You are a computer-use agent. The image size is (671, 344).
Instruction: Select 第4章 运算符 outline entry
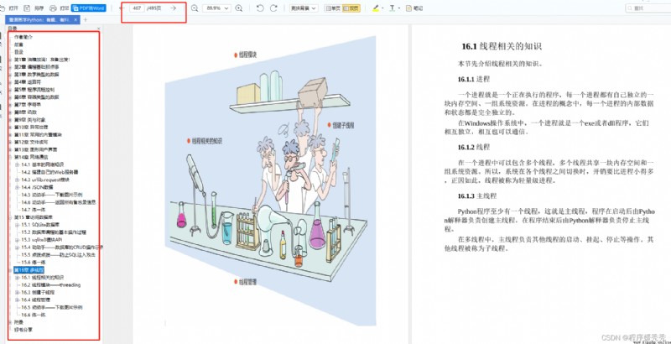tap(29, 81)
